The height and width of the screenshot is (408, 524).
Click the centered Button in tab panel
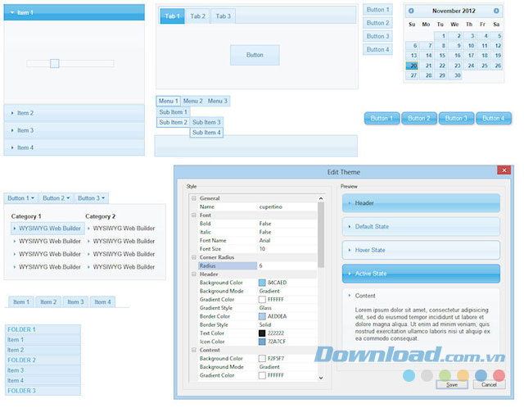255,55
